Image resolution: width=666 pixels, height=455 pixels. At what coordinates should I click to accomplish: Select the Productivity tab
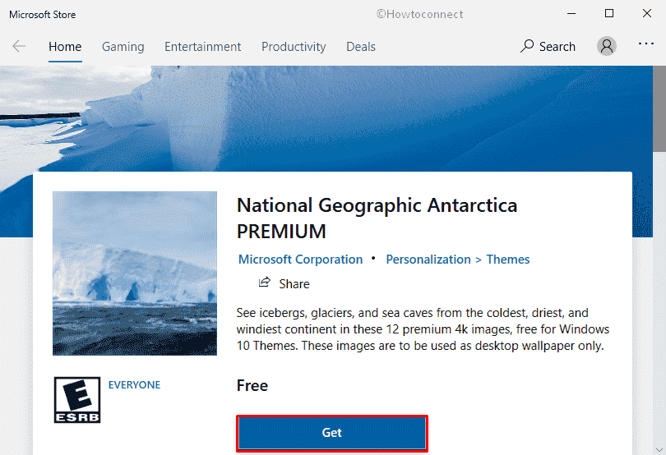tap(294, 47)
